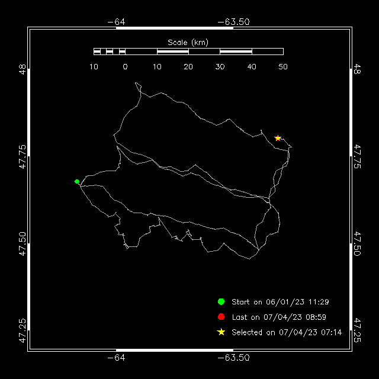Click the yellow star in the legend
The height and width of the screenshot is (379, 379).
(221, 332)
